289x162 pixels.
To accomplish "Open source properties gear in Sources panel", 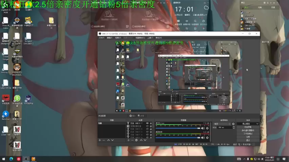I will tap(137, 140).
